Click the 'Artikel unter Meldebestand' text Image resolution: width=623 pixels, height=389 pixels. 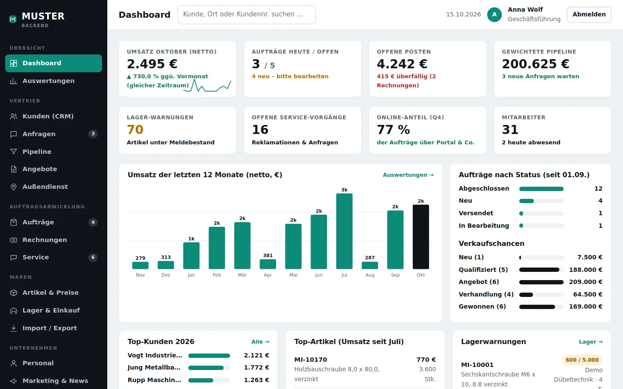click(x=170, y=143)
